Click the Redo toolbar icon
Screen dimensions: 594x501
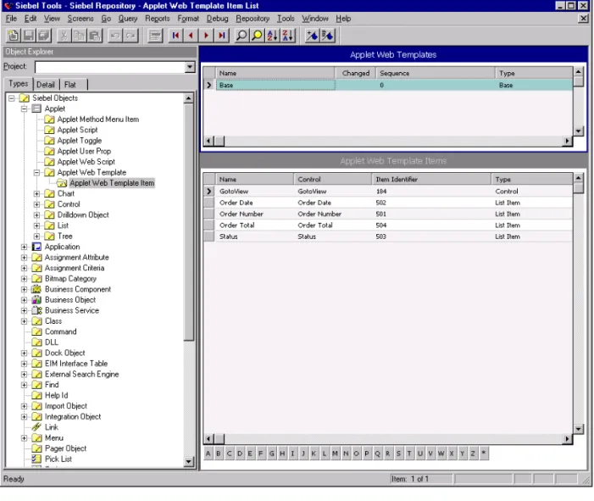click(x=130, y=36)
